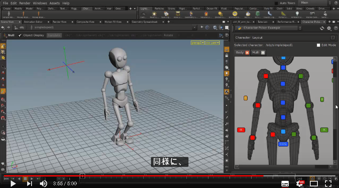
Task: Create a Caustic Light from the shelf
Action: click(270, 15)
